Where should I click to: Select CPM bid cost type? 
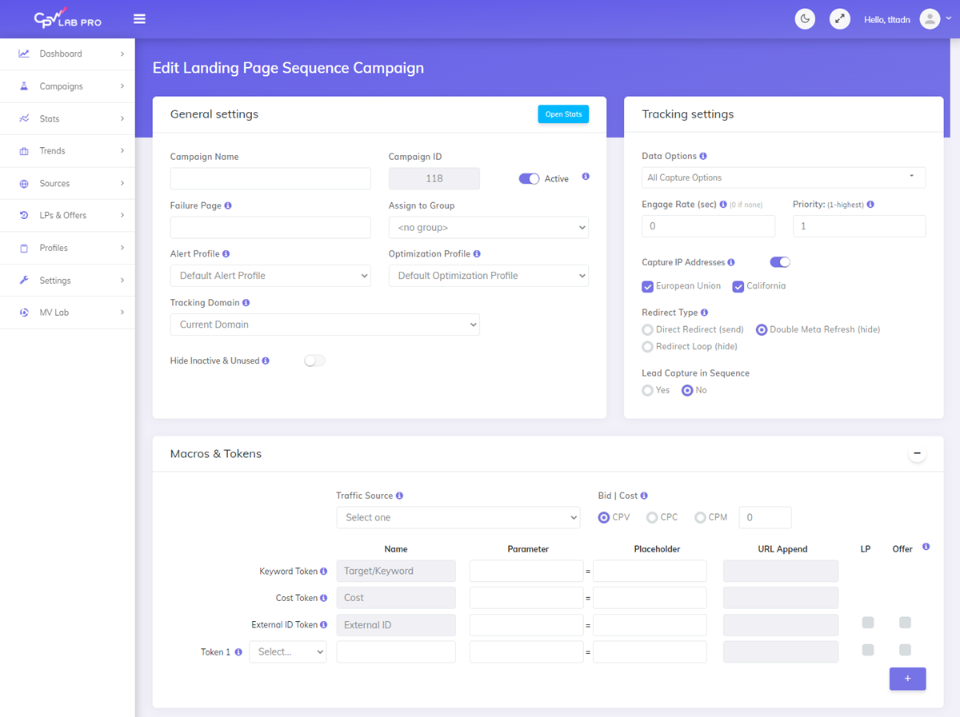click(701, 517)
